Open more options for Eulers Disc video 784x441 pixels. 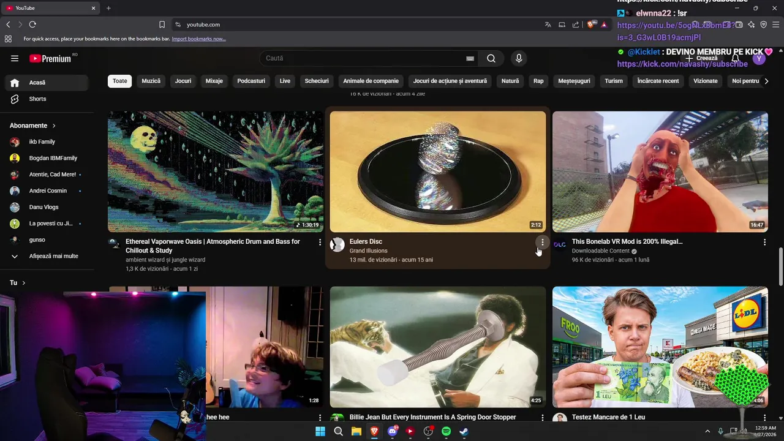(x=542, y=243)
